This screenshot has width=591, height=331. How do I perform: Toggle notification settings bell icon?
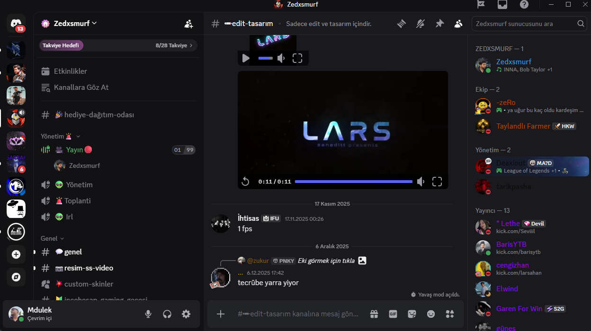pyautogui.click(x=421, y=24)
